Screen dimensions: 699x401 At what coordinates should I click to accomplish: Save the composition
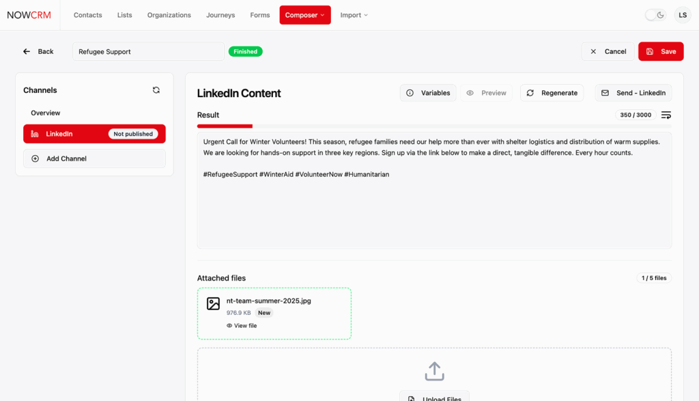pos(661,51)
